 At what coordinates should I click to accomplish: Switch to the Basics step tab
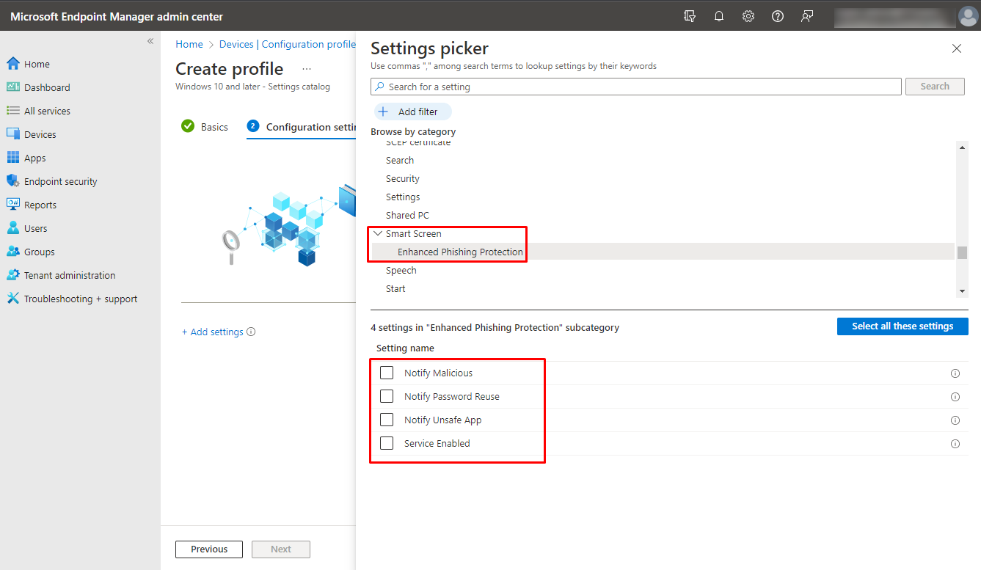pyautogui.click(x=214, y=127)
